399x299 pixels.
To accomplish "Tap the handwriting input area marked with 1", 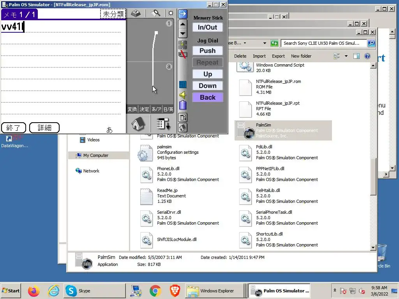I will [x=150, y=40].
